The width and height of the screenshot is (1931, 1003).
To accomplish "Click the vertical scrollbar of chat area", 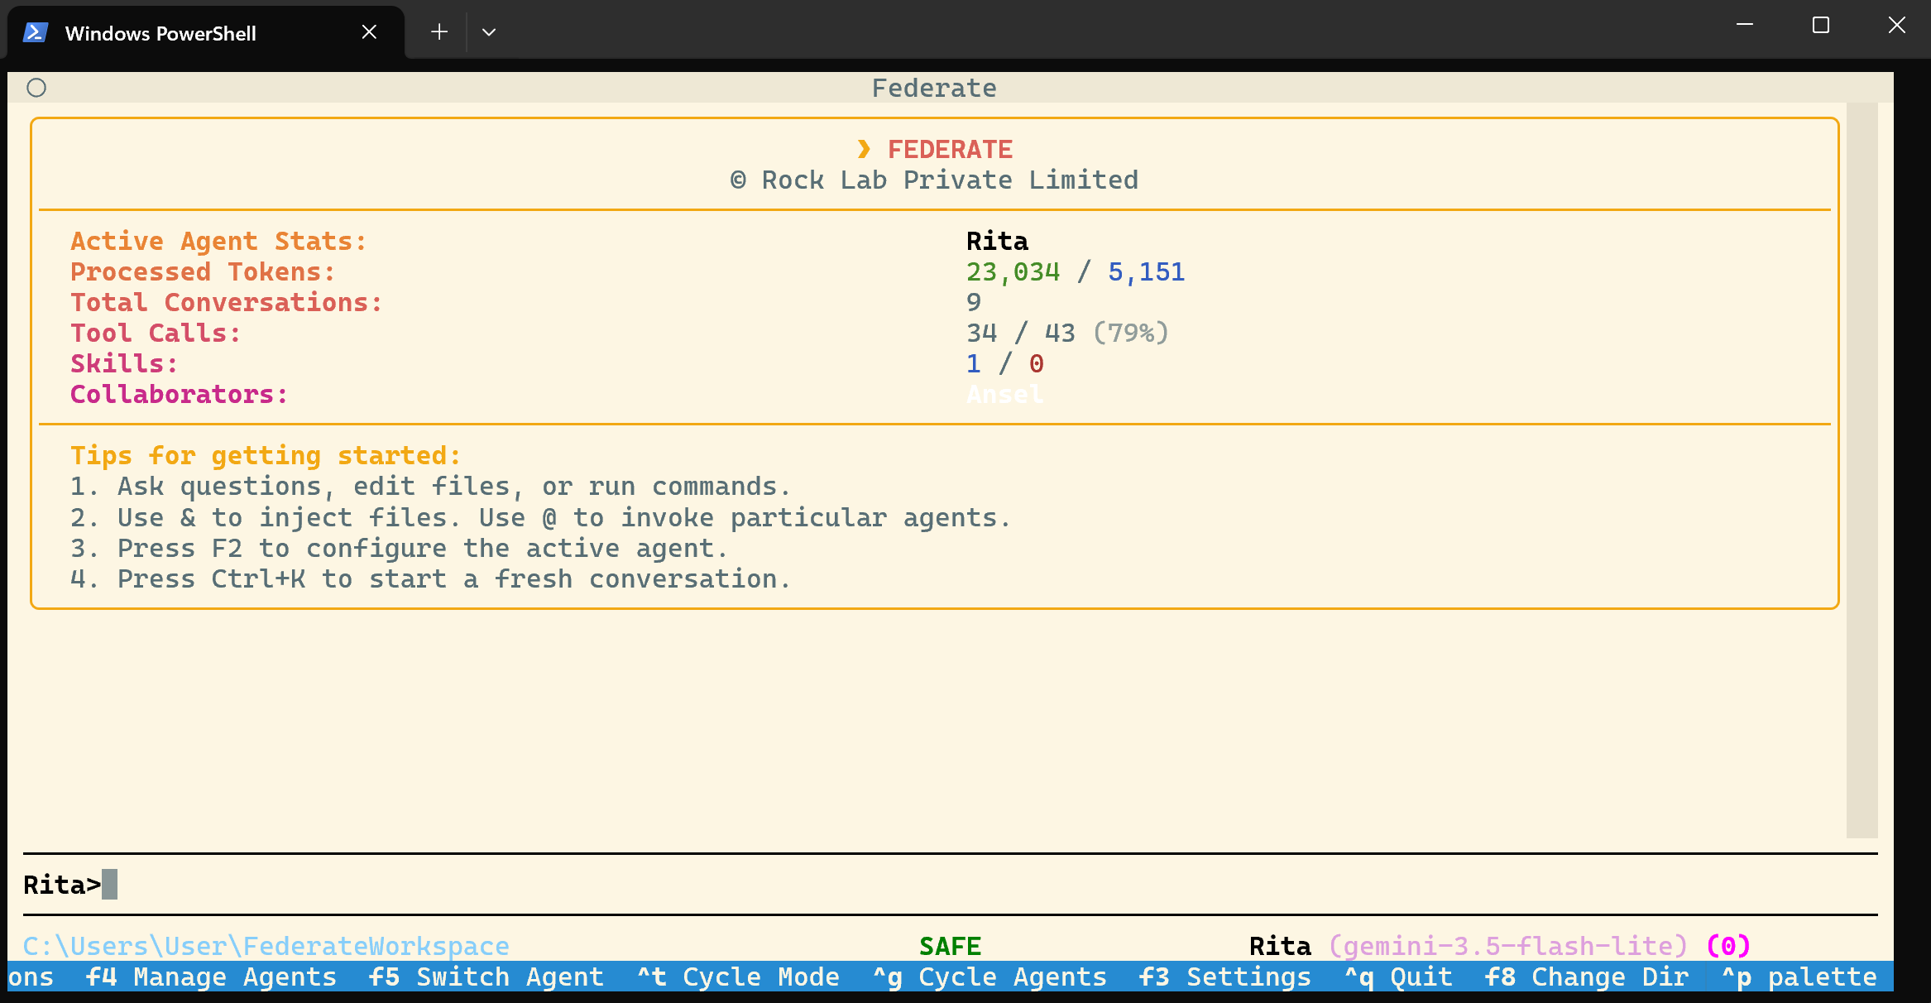I will click(x=1862, y=470).
